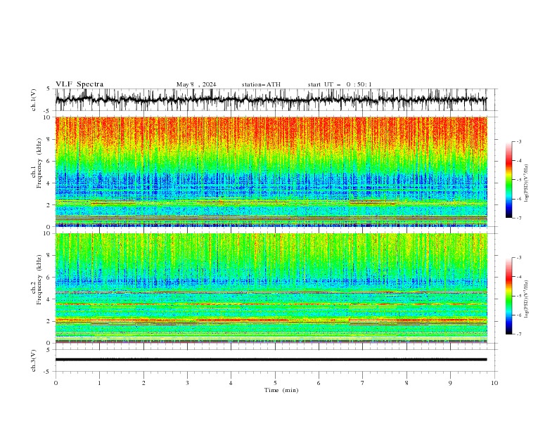Click the time axis tick label "8"
557x430 pixels.
[406, 383]
